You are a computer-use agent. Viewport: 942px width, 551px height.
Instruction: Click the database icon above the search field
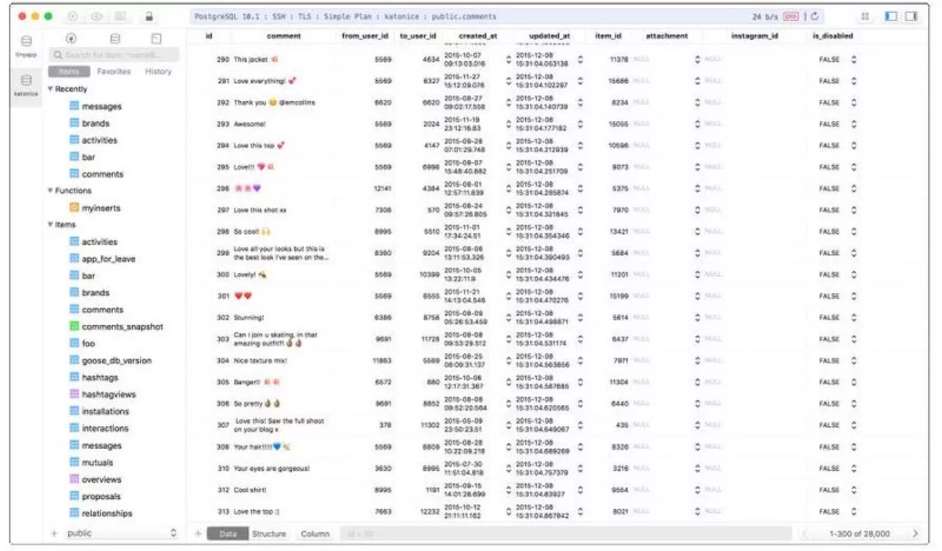point(115,38)
